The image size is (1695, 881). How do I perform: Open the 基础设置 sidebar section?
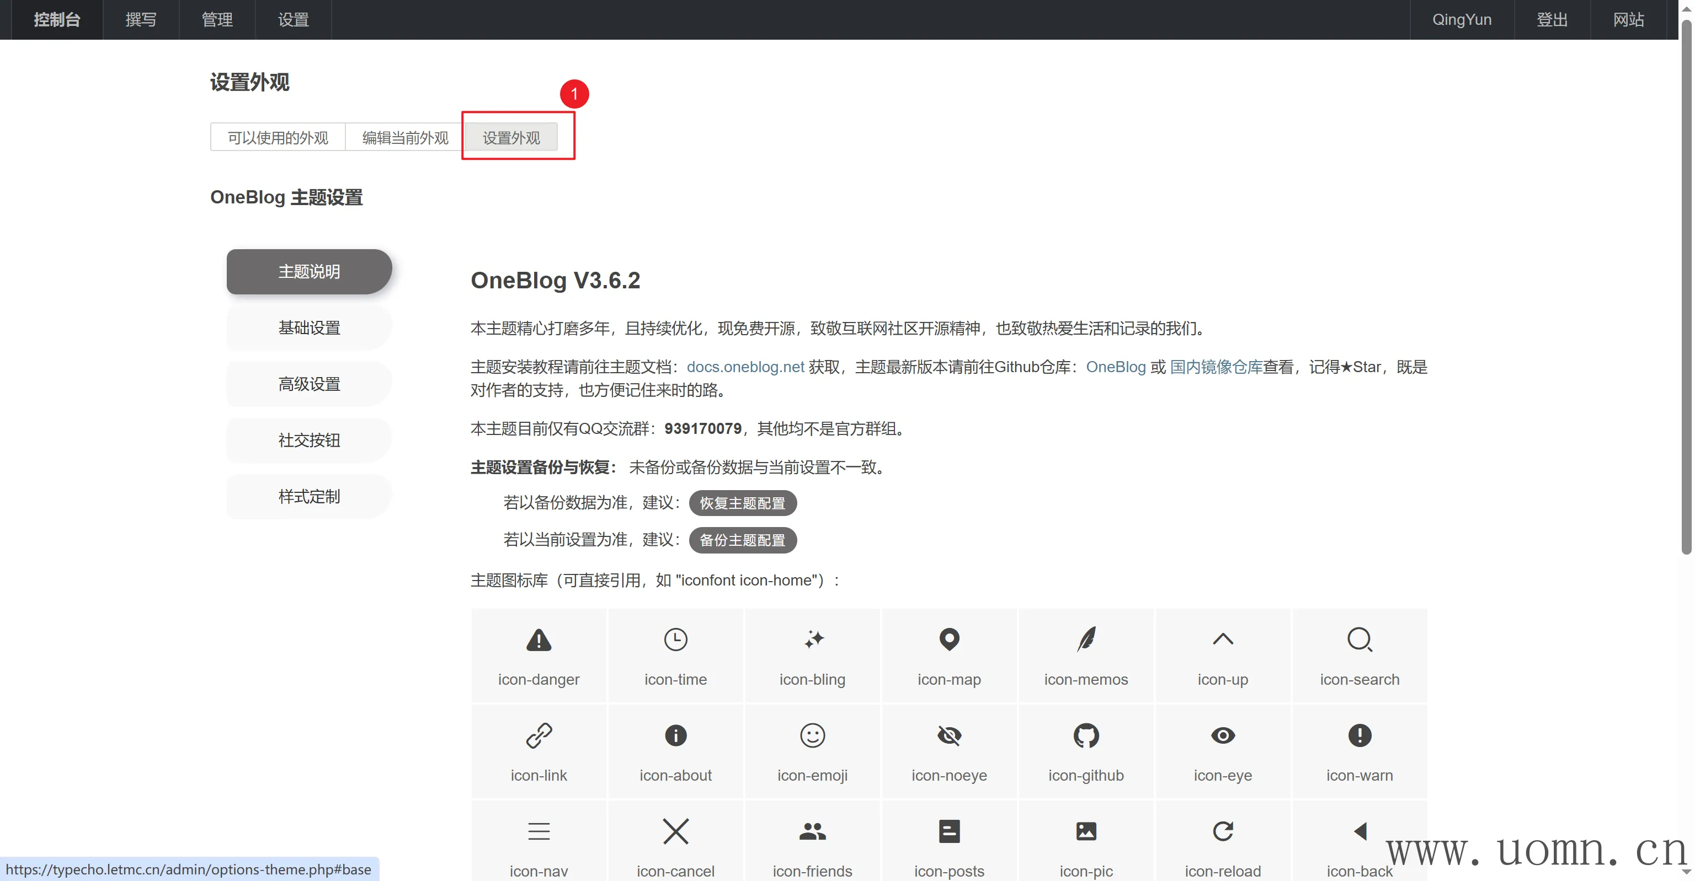[x=309, y=327]
